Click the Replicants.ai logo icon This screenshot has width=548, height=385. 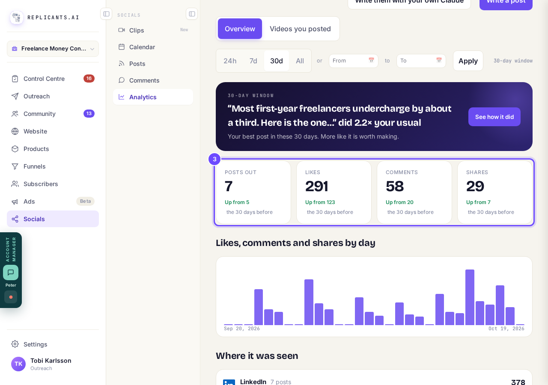click(x=17, y=18)
